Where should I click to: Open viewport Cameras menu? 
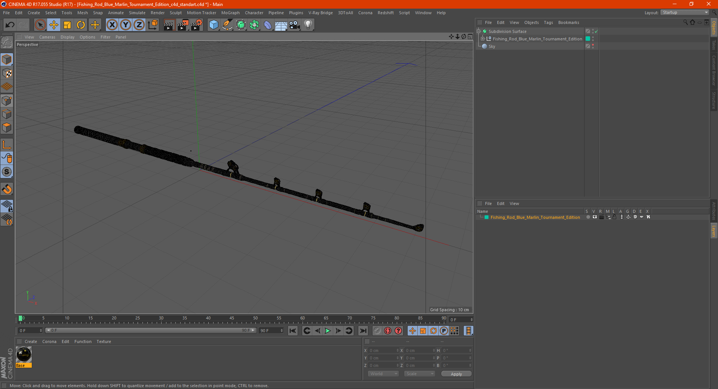click(47, 37)
